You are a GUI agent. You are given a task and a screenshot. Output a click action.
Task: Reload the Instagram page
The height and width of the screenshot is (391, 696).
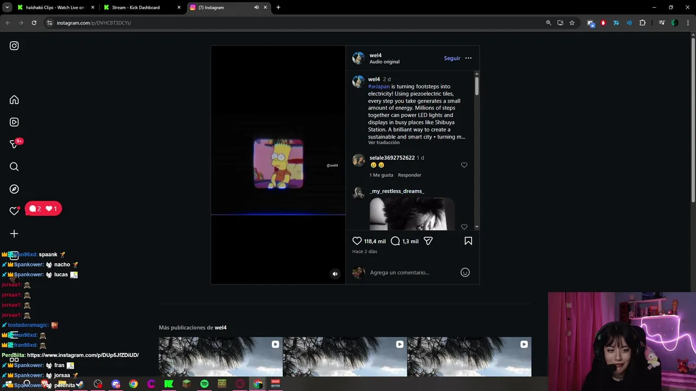click(x=34, y=23)
